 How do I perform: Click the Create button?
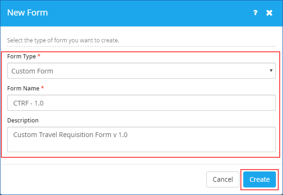pyautogui.click(x=259, y=179)
